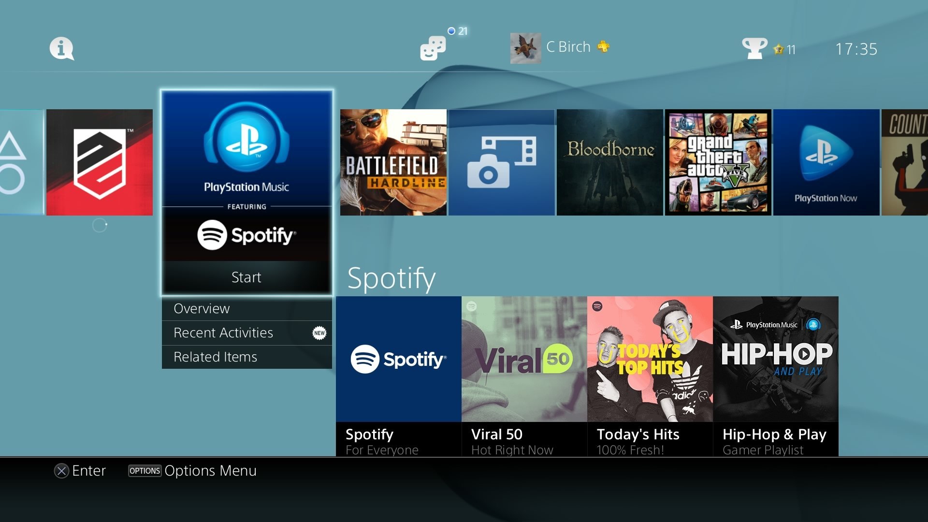The image size is (928, 522).
Task: Click the 'Hot Right Now' subtitle
Action: point(512,450)
